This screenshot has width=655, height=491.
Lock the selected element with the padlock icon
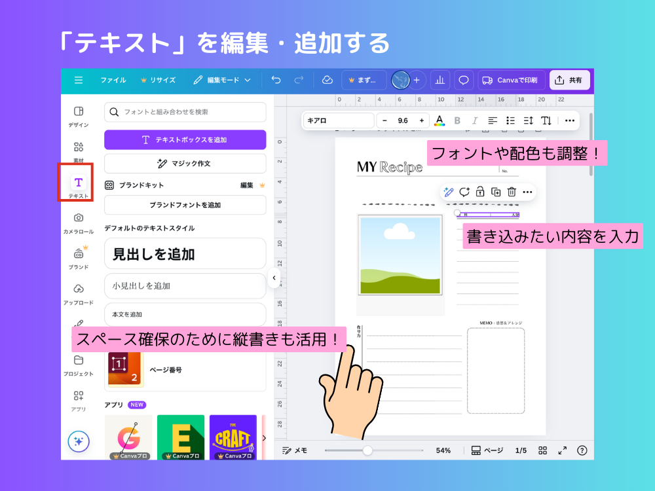coord(480,191)
